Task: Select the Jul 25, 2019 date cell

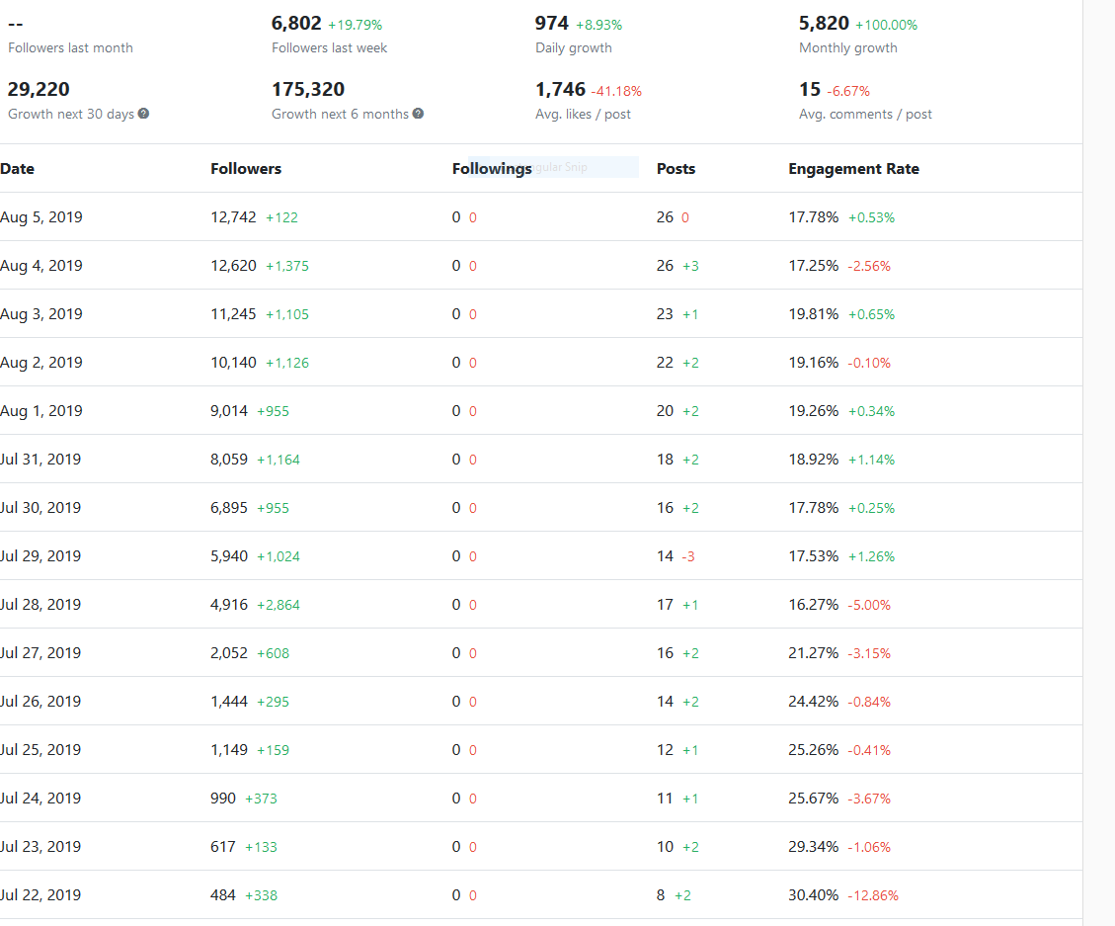Action: [x=40, y=749]
